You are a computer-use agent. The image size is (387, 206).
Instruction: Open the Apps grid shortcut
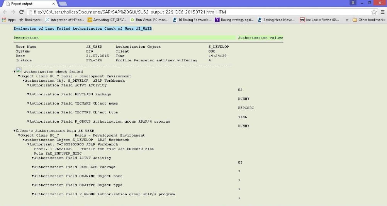click(9, 20)
